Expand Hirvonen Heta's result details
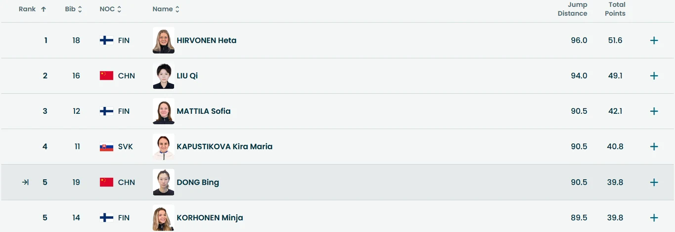 pos(654,40)
